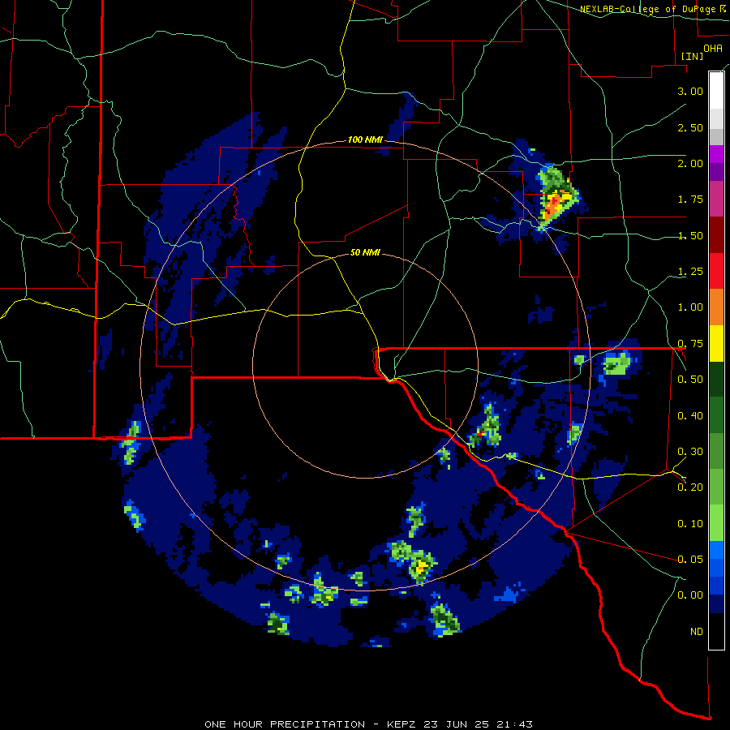Pick the orange swatch in color scale
730x730 pixels.
click(716, 307)
